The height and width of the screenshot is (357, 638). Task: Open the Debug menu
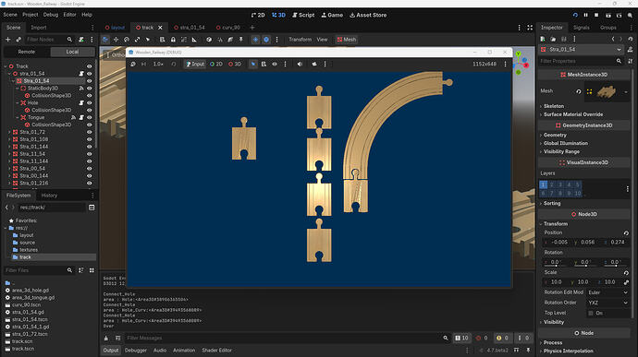(x=51, y=15)
